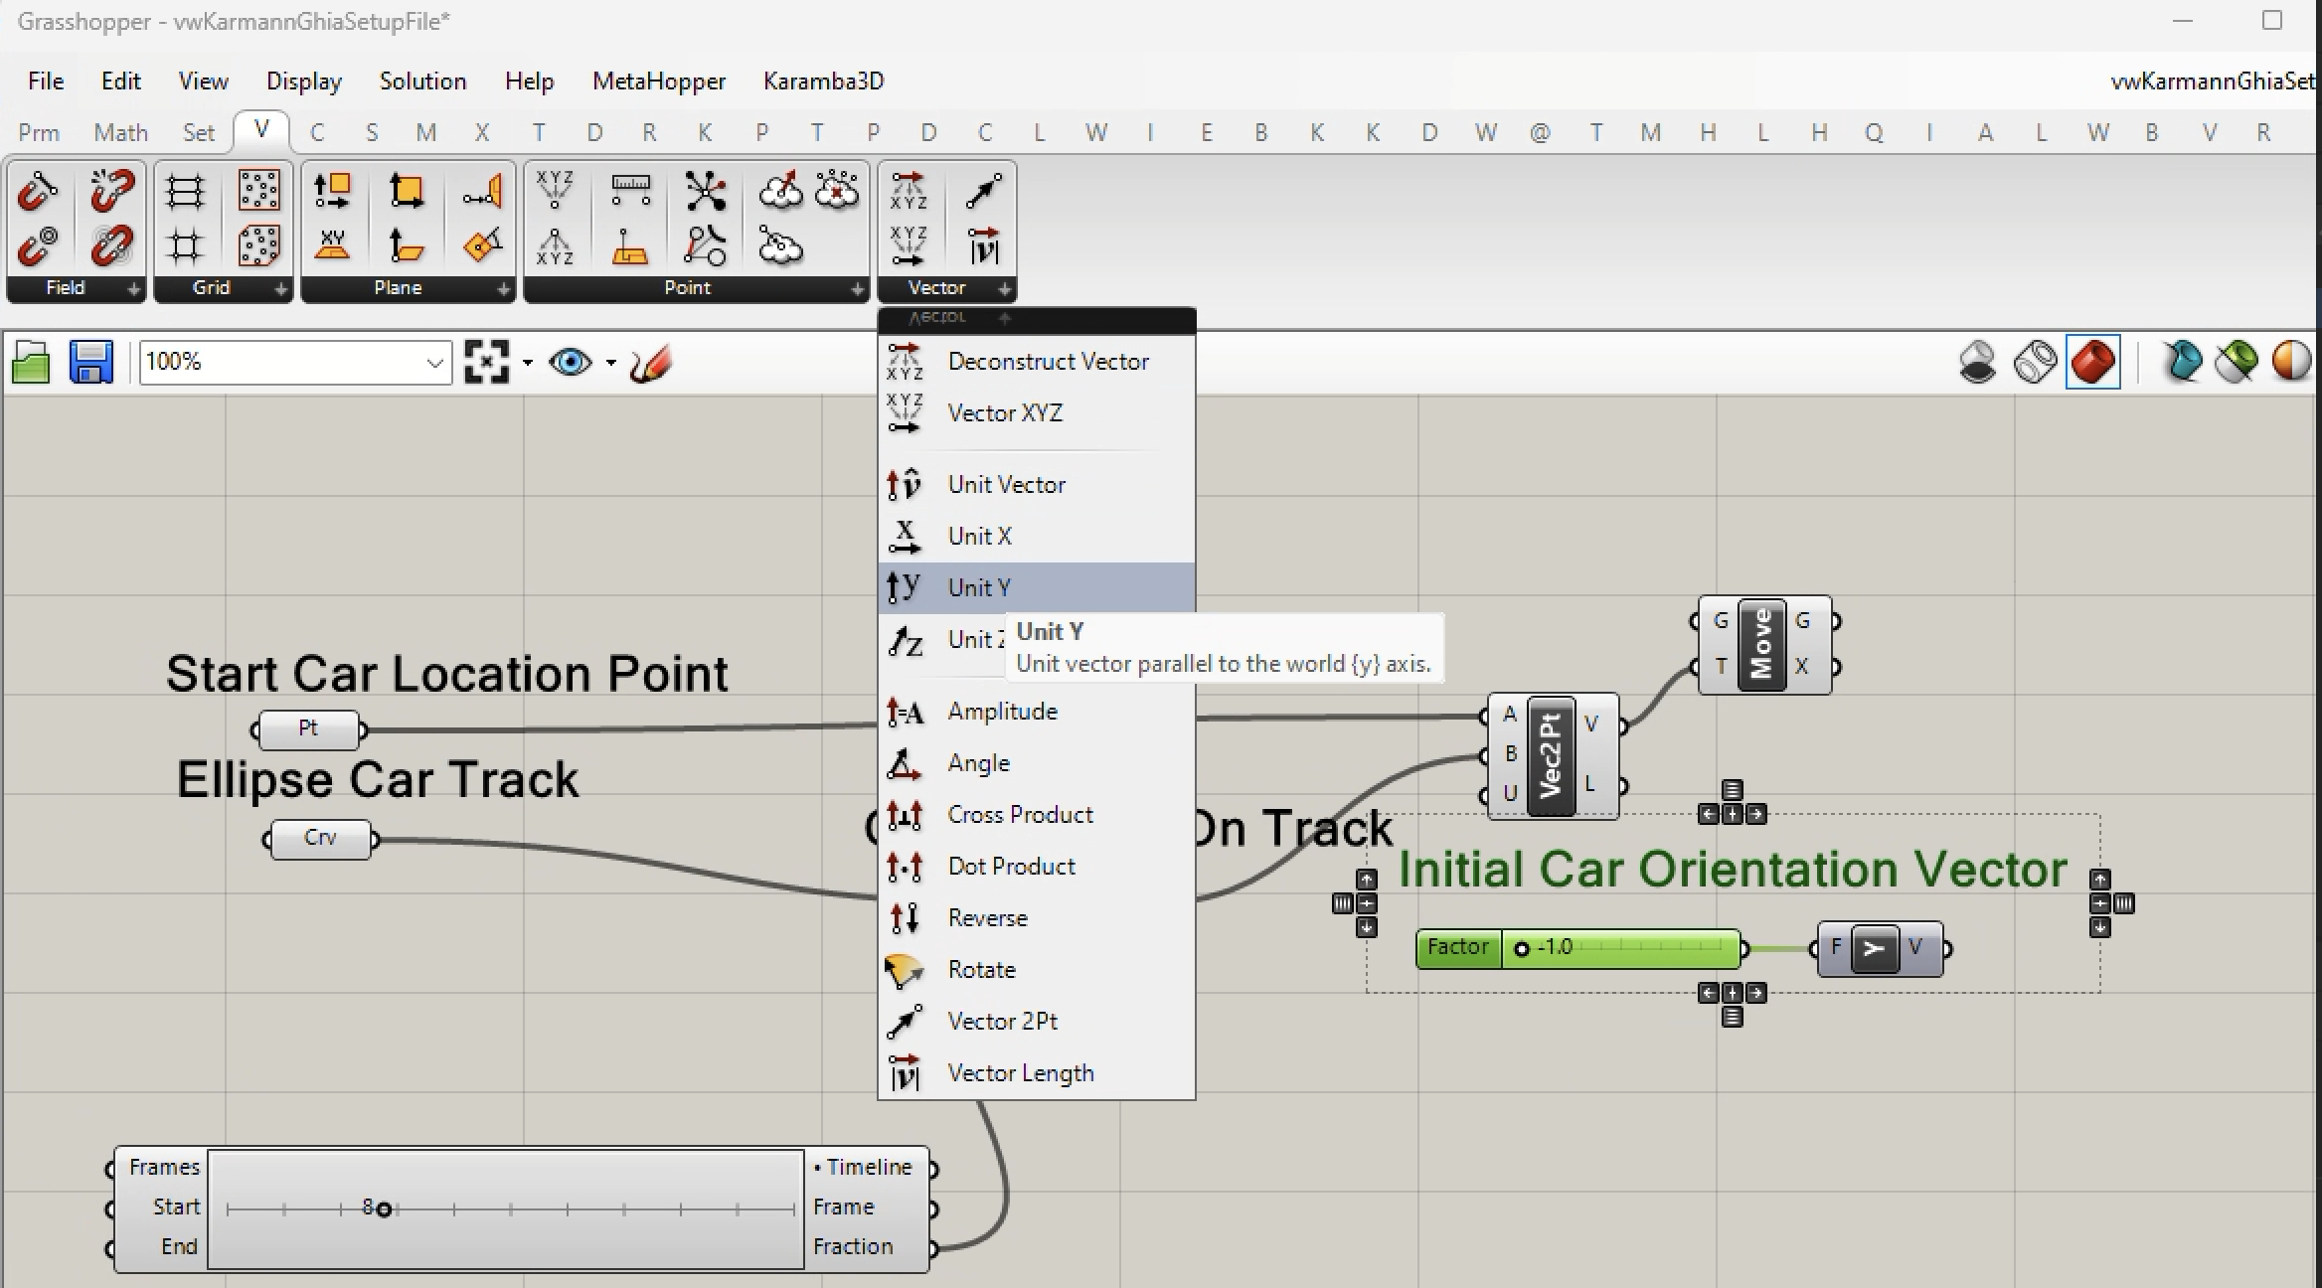2322x1288 pixels.
Task: Click the sketch pen doodle icon
Action: point(652,362)
